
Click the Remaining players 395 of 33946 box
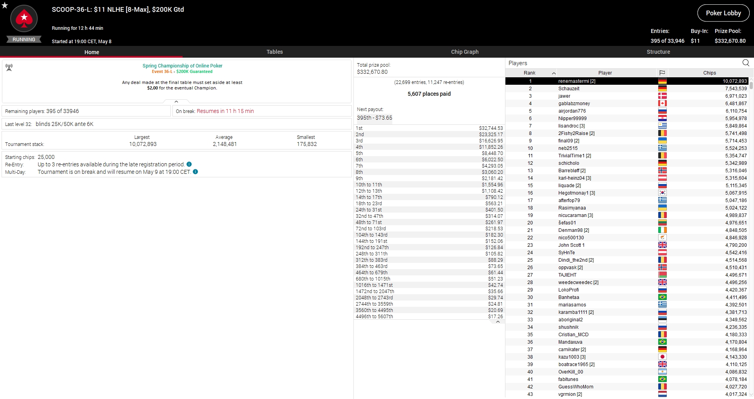(86, 111)
